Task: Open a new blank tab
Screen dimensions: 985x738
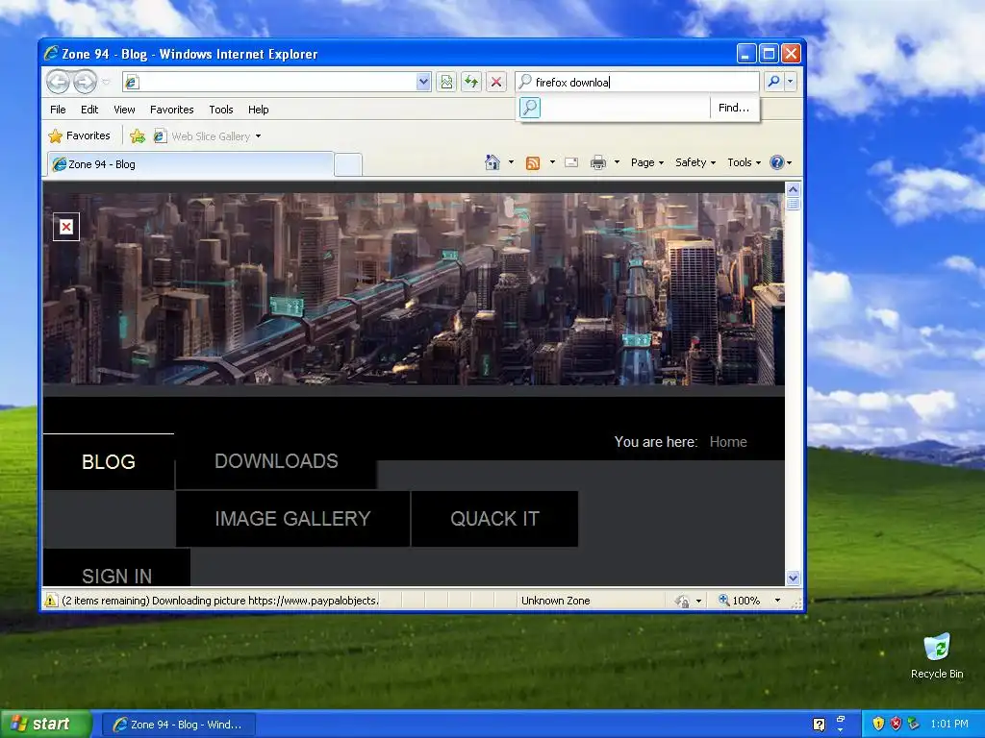Action: pyautogui.click(x=348, y=165)
